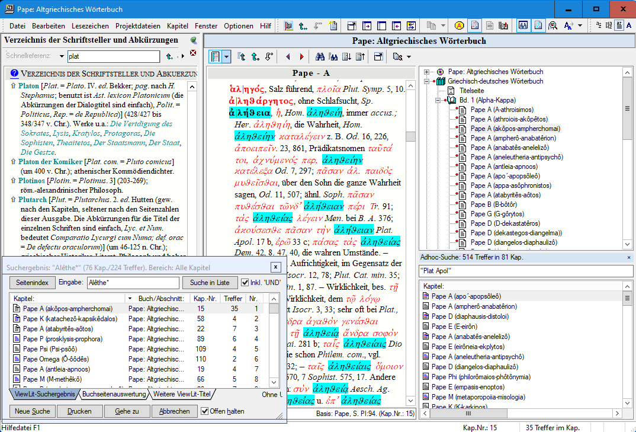Click the red left arrow navigation icon
636x432 pixels.
pos(288,57)
